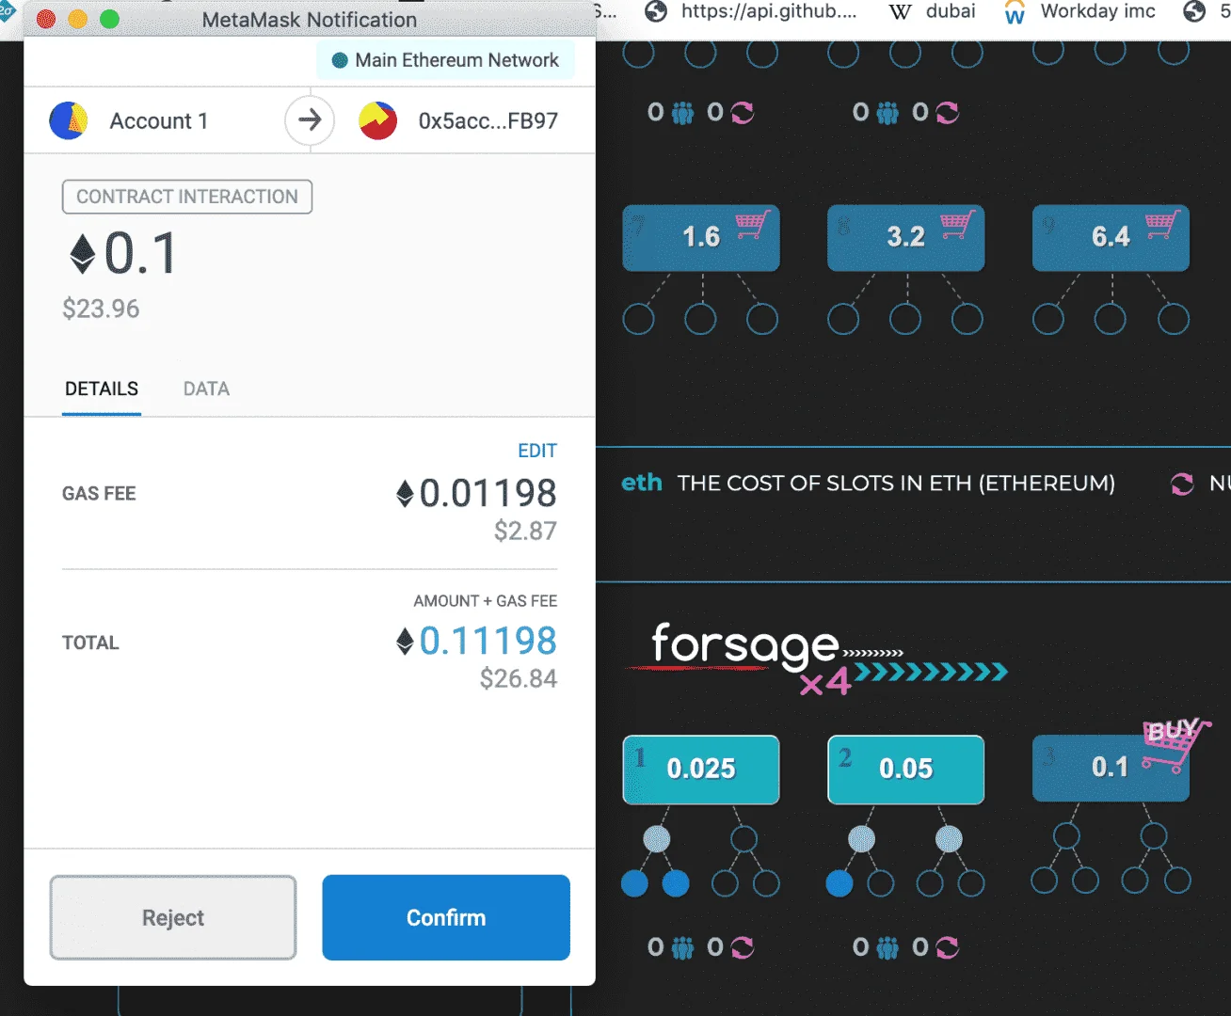
Task: Click the forsage x4 logo
Action: (x=817, y=659)
